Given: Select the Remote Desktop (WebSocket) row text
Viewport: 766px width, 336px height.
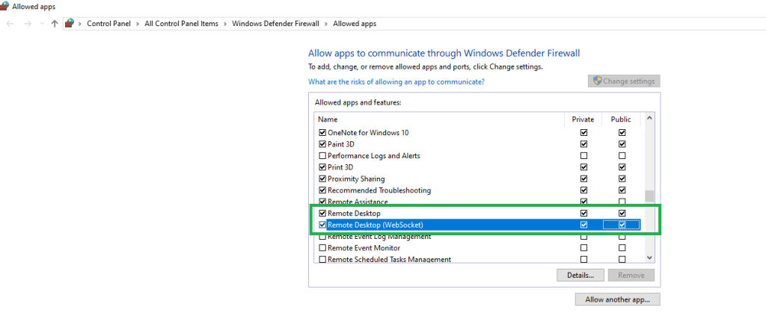Looking at the screenshot, I should [376, 225].
